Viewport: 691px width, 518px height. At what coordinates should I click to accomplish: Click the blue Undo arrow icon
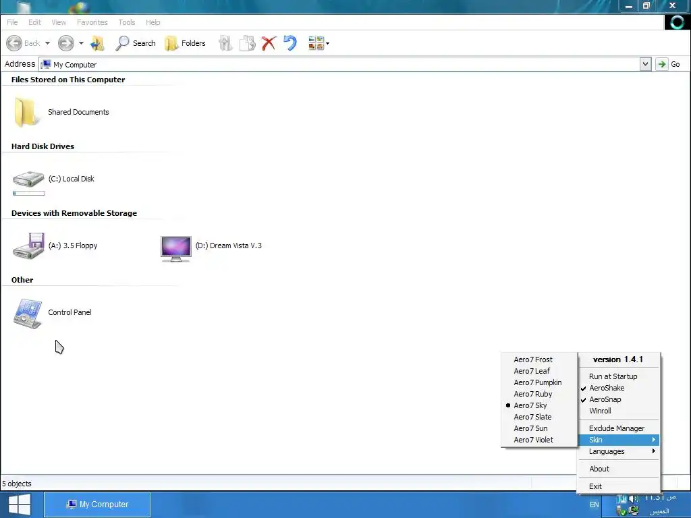coord(290,43)
